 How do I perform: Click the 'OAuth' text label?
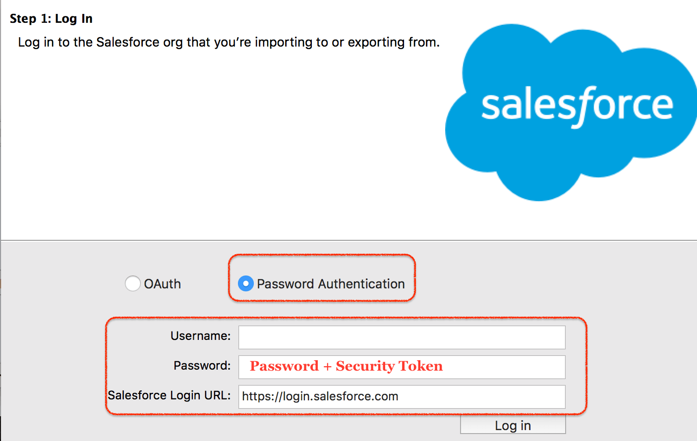163,284
